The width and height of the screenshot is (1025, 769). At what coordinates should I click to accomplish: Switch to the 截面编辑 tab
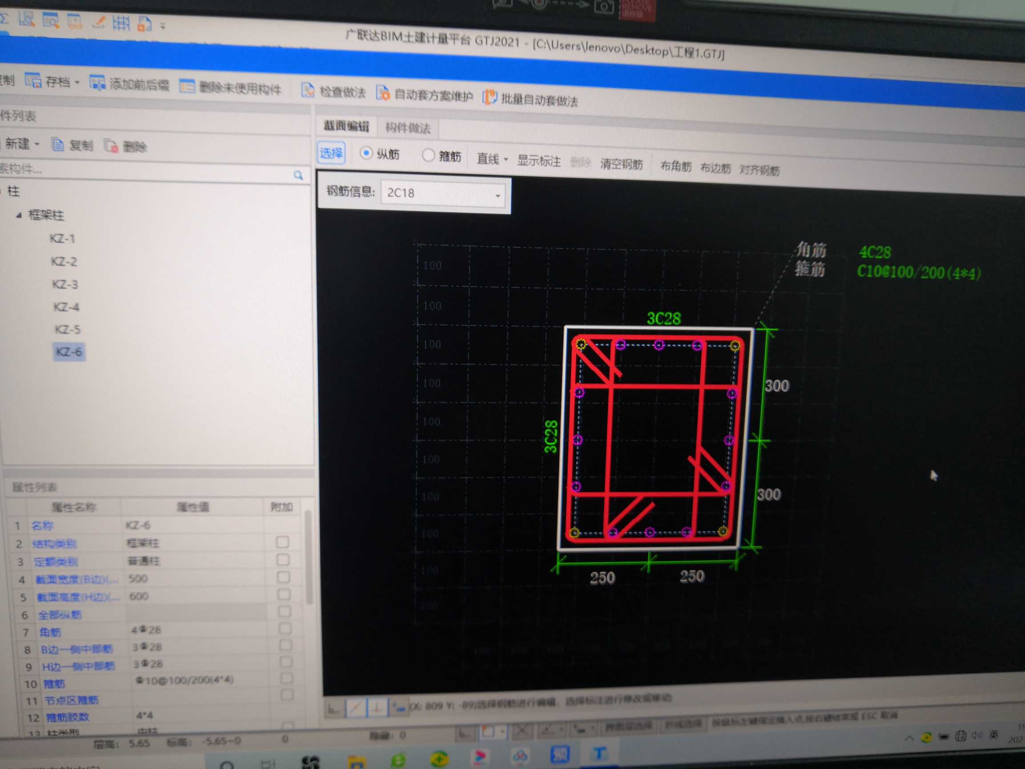pyautogui.click(x=346, y=126)
